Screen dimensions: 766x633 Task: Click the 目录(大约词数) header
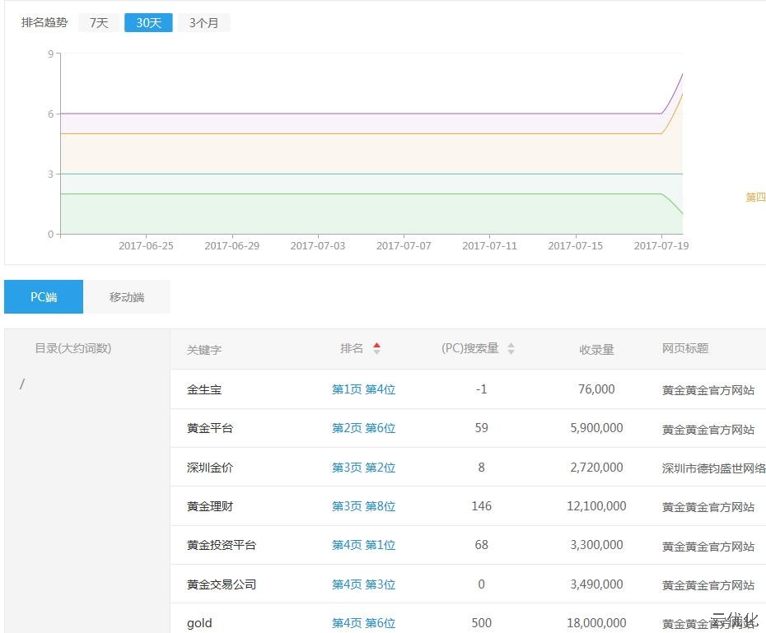(73, 348)
